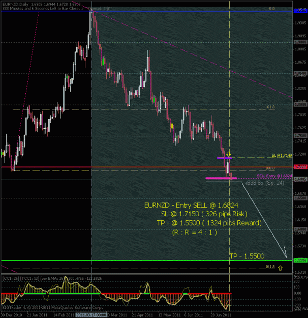Select the 161.8 Fibonacci level label
308x318 pixels.
[x=270, y=267]
